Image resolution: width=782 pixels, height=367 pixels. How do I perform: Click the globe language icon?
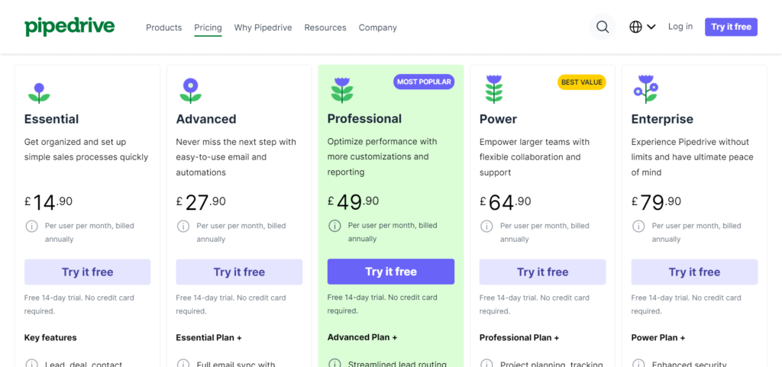coord(635,27)
